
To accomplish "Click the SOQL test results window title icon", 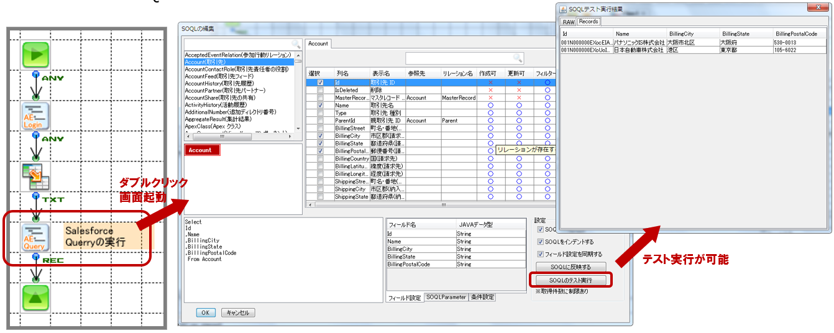I will coord(563,9).
